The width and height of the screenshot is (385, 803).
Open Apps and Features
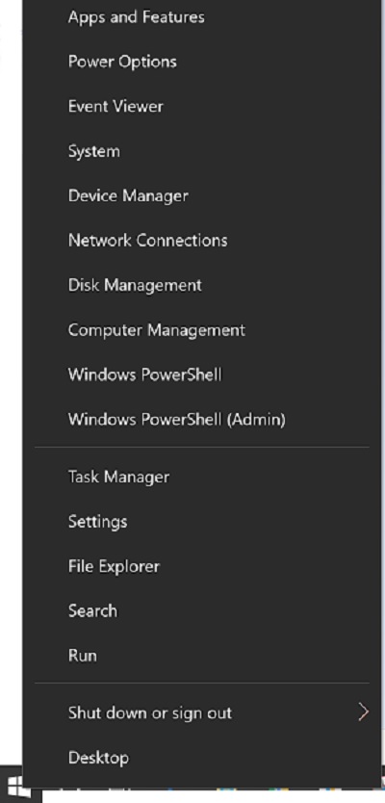click(x=136, y=17)
